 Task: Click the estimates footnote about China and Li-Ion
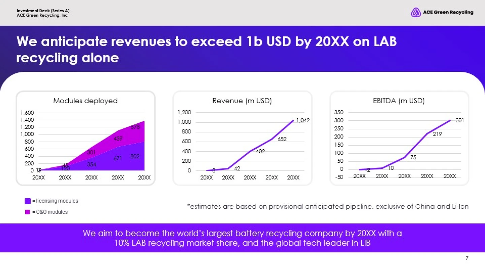coord(328,206)
